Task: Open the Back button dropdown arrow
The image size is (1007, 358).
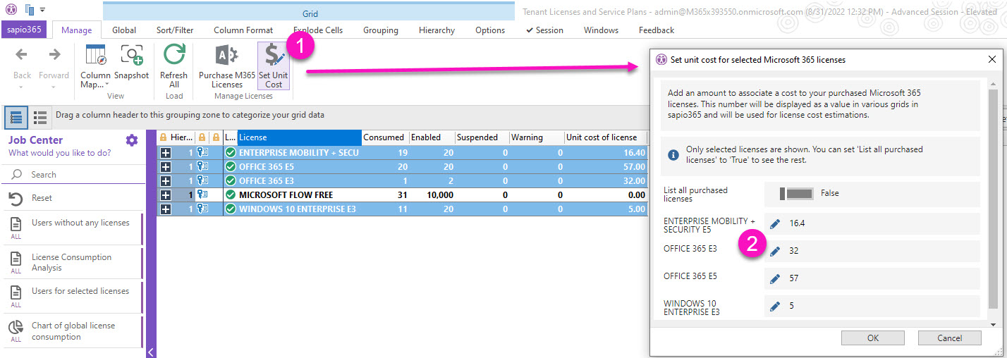Action: (x=22, y=87)
